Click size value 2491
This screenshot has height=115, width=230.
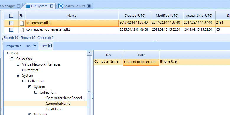tap(220, 23)
